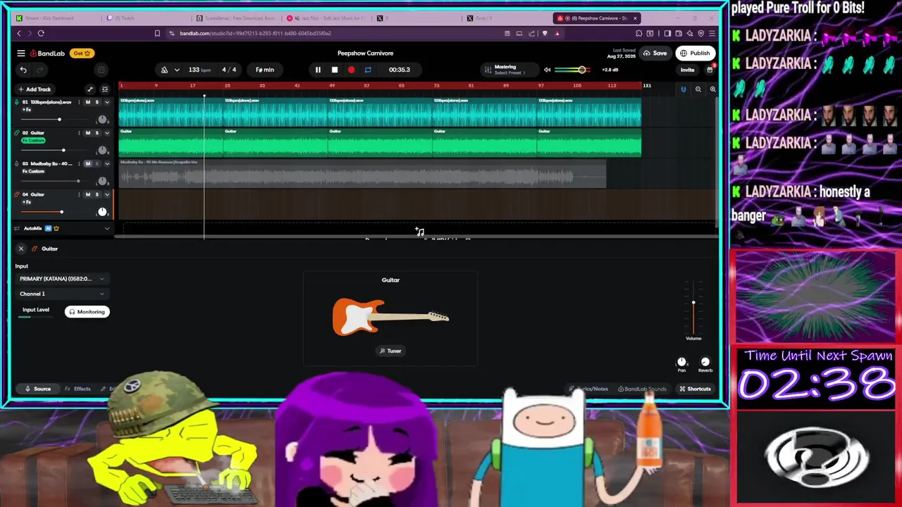Adjust the pan knob of track 01
The image size is (902, 507).
[x=102, y=119]
